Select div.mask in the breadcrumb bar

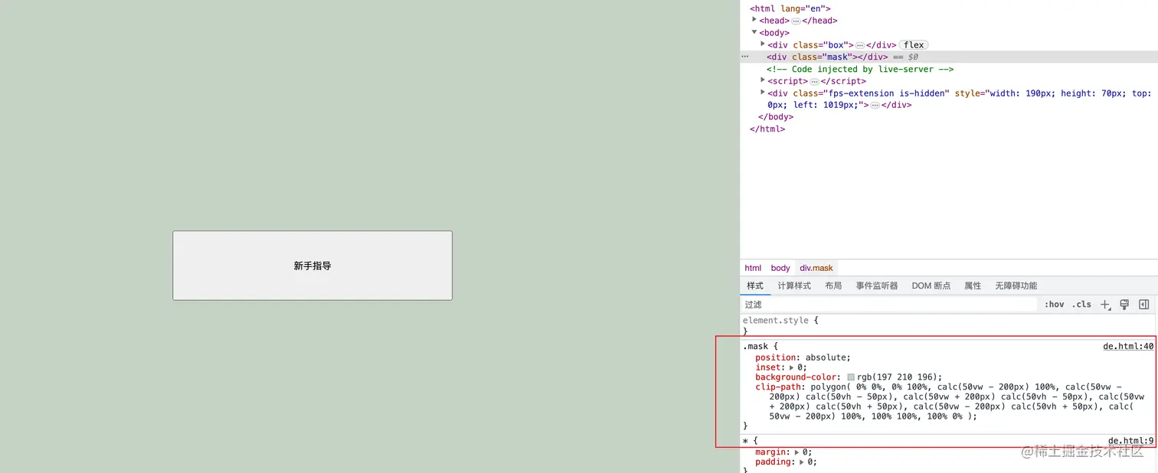(816, 268)
